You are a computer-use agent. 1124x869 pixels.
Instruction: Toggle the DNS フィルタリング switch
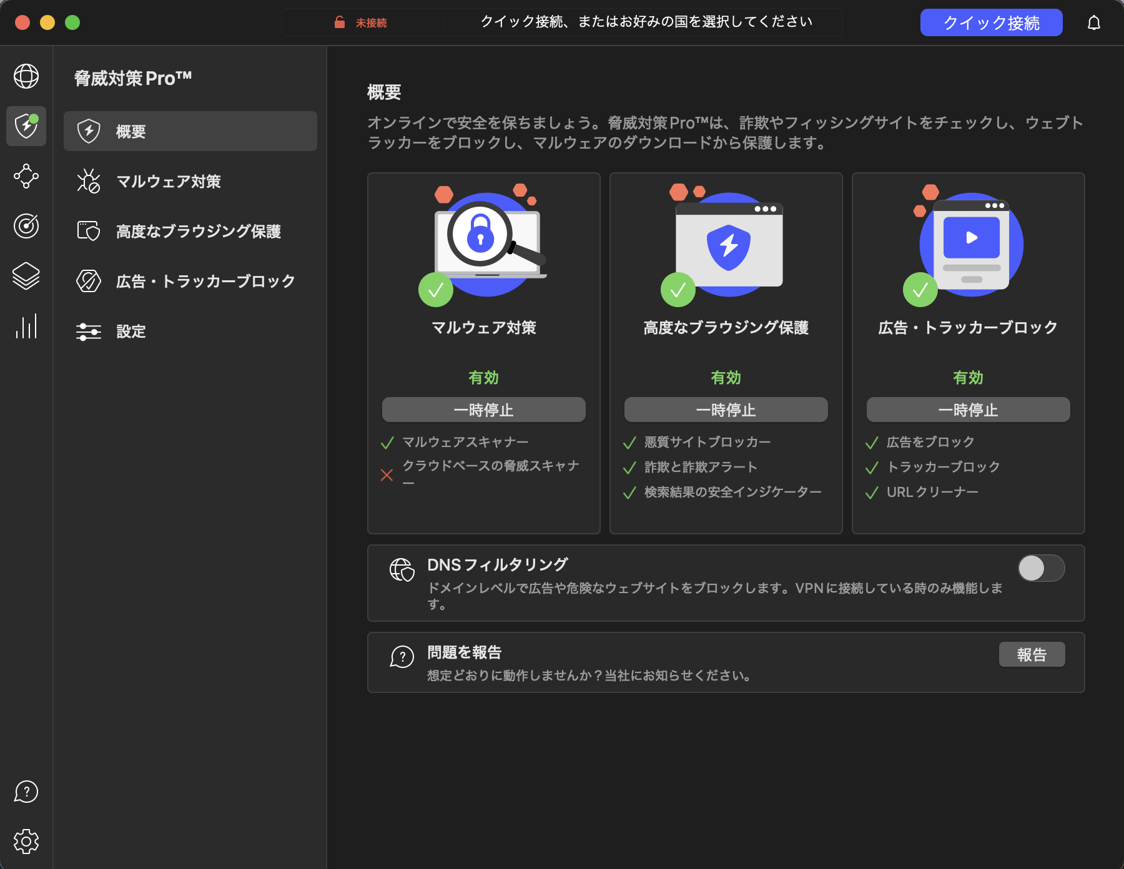[x=1042, y=568]
